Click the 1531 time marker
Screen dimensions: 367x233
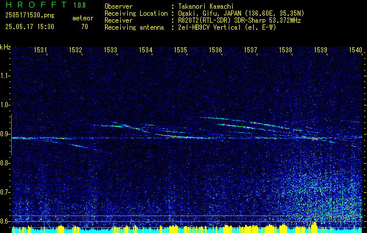tap(40, 50)
